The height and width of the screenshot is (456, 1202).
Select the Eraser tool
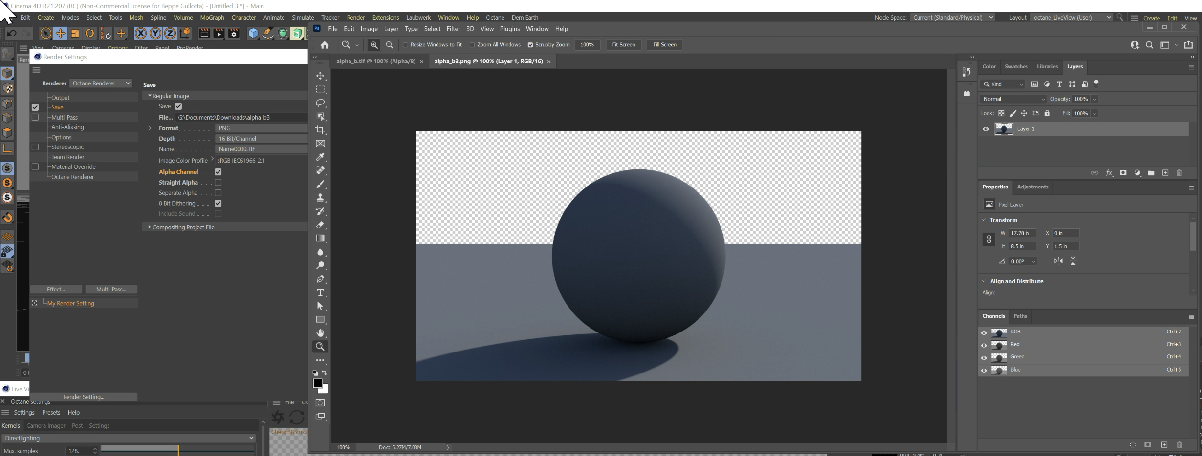pyautogui.click(x=320, y=225)
